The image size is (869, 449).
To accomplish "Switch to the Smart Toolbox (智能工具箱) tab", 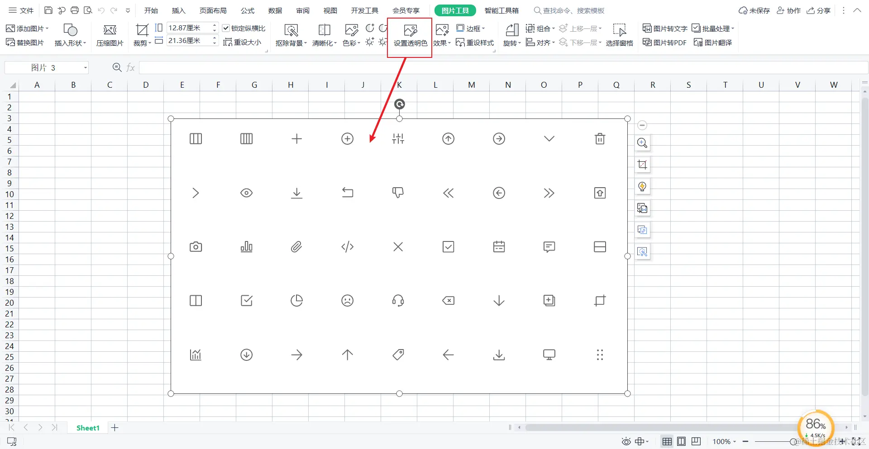I will pos(501,10).
